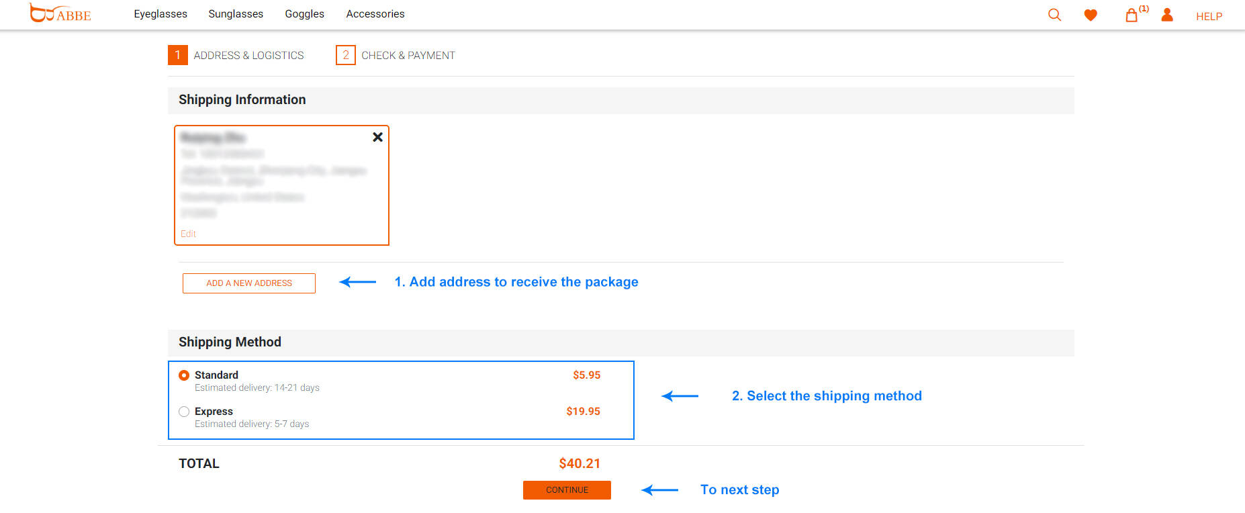1245x513 pixels.
Task: Open the search magnifier icon
Action: click(x=1054, y=15)
